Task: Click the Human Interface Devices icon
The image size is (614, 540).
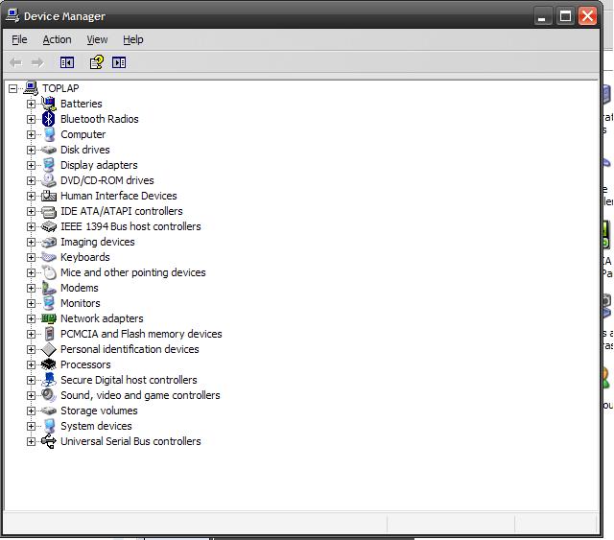Action: (49, 196)
